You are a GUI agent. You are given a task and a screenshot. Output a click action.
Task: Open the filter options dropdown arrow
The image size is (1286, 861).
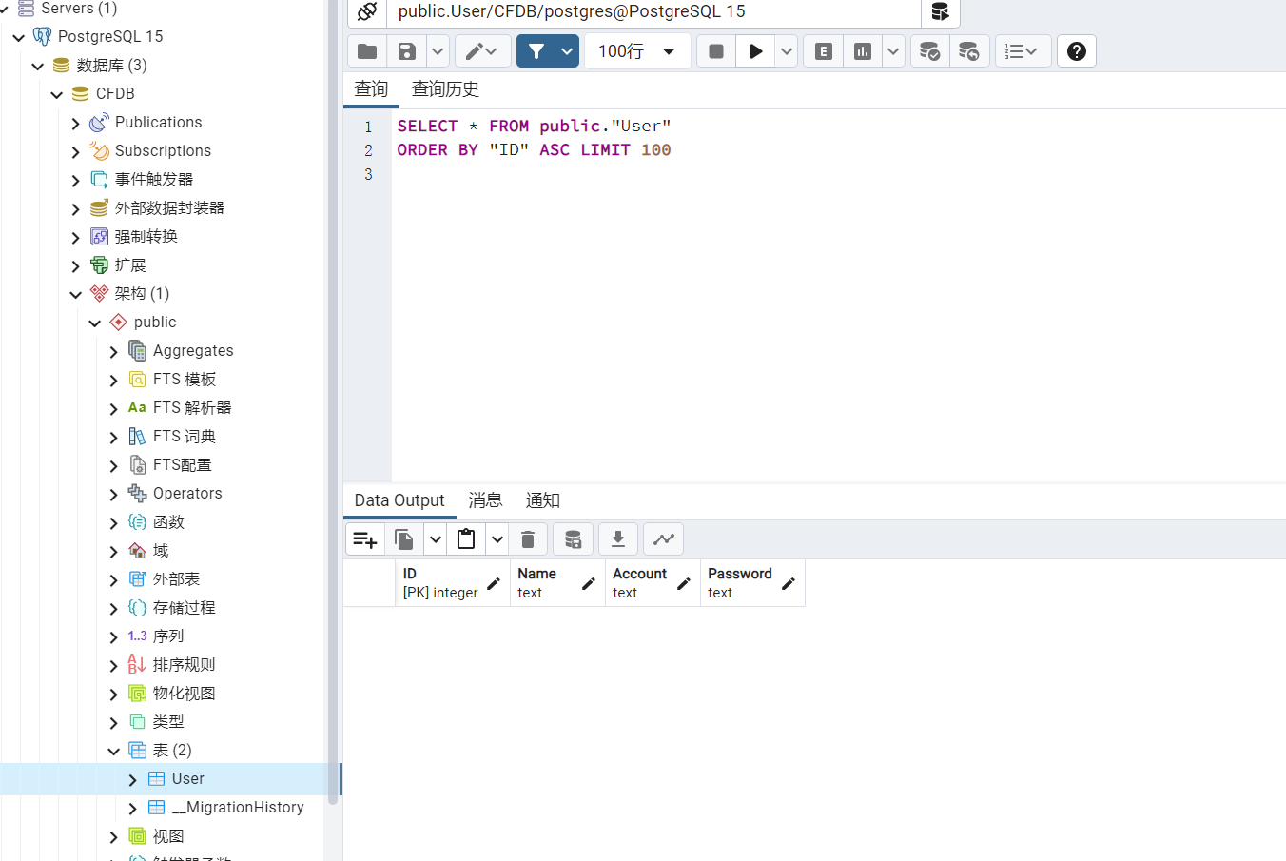point(568,51)
